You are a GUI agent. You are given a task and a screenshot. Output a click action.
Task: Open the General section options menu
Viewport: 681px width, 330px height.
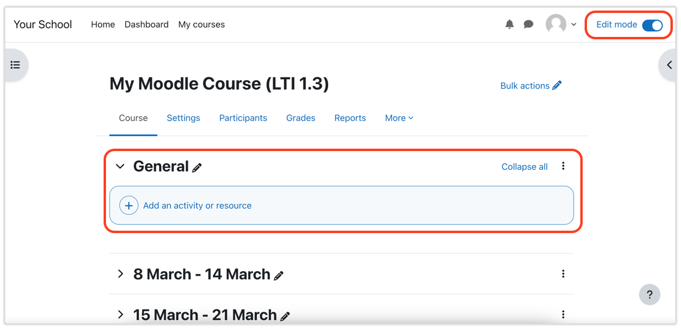tap(563, 166)
